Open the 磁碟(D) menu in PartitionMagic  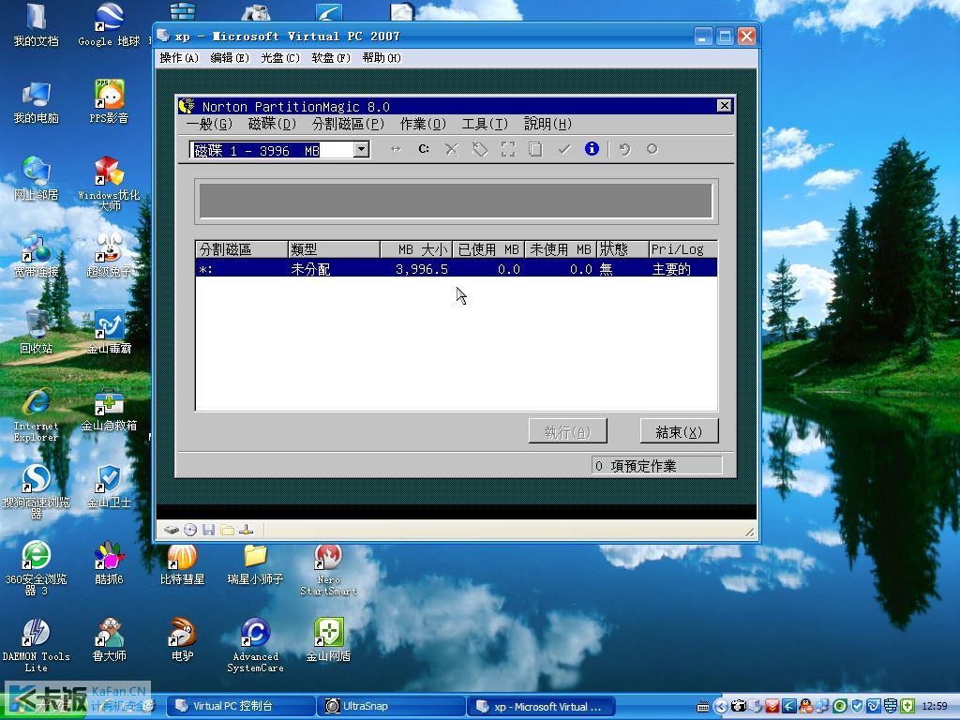[272, 125]
